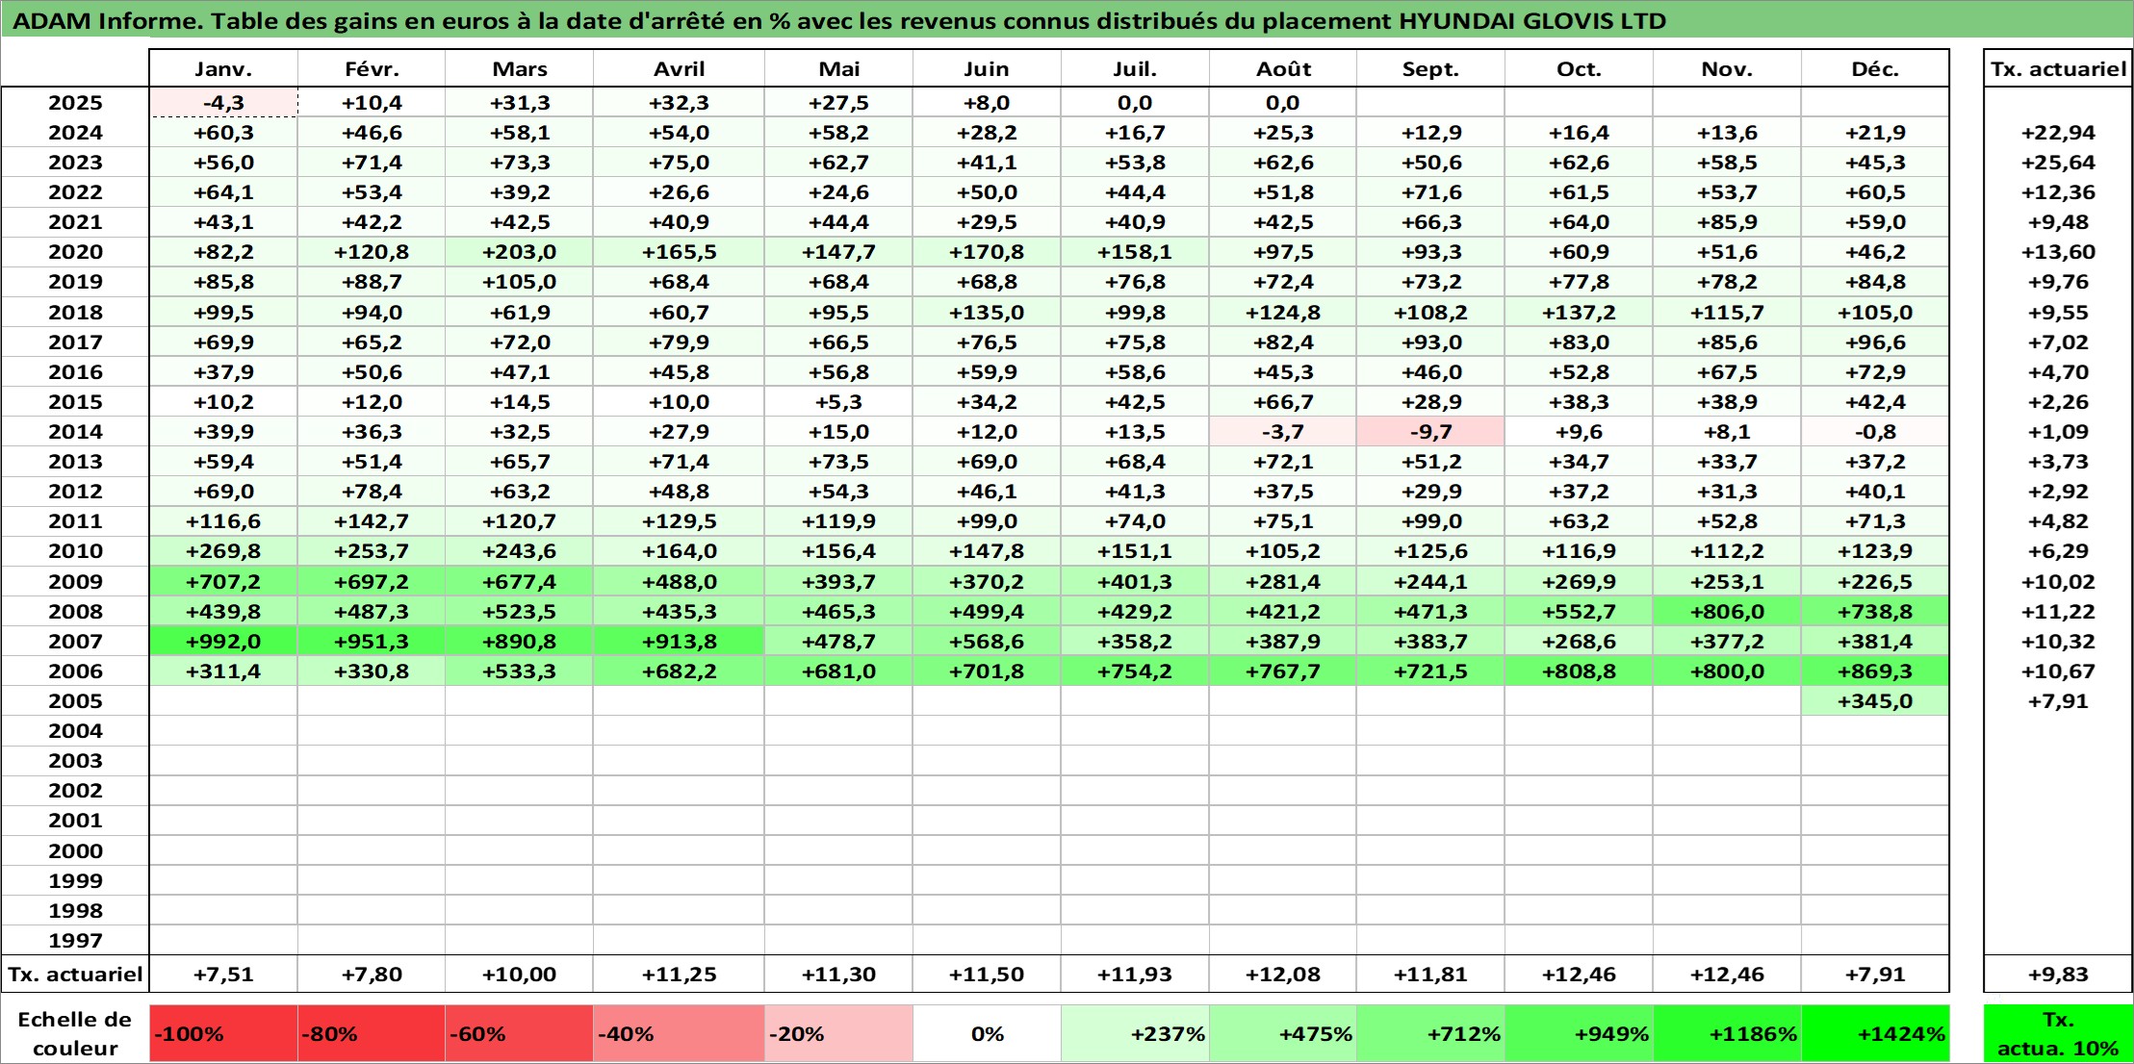Click the +7,91 actuarial rate for 2005
2134x1064 pixels.
click(2058, 701)
